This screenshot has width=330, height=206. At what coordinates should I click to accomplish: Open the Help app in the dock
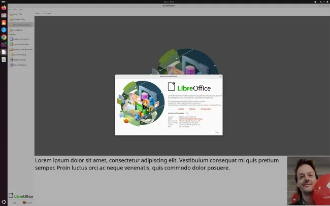tap(4, 29)
